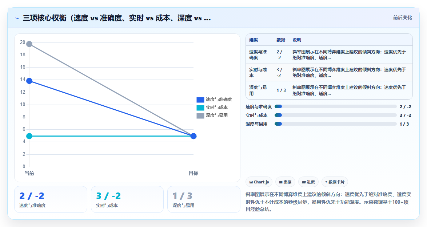Toggle the 实时与成本 legend swatch
Screen dimensions: 427x227
pyautogui.click(x=200, y=108)
